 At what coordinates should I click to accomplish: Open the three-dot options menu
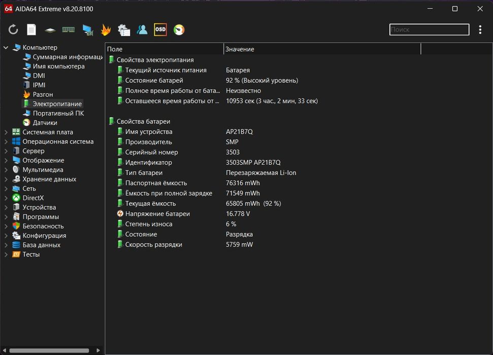pyautogui.click(x=480, y=29)
